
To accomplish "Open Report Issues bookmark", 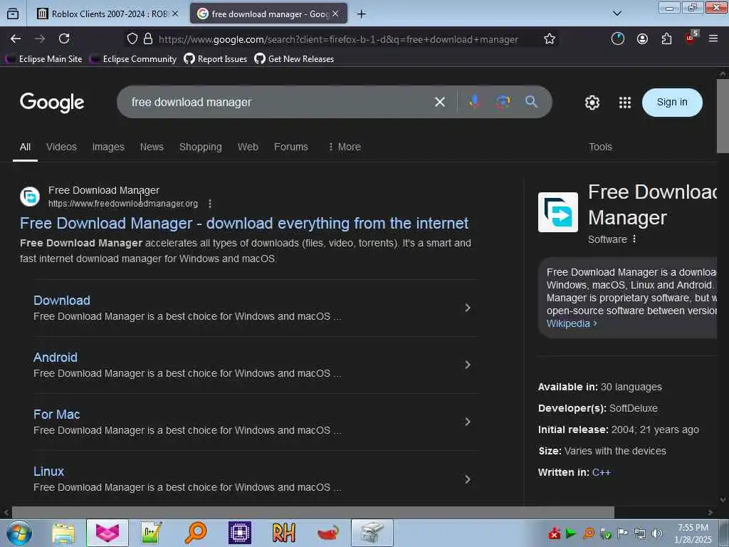I will pyautogui.click(x=216, y=59).
